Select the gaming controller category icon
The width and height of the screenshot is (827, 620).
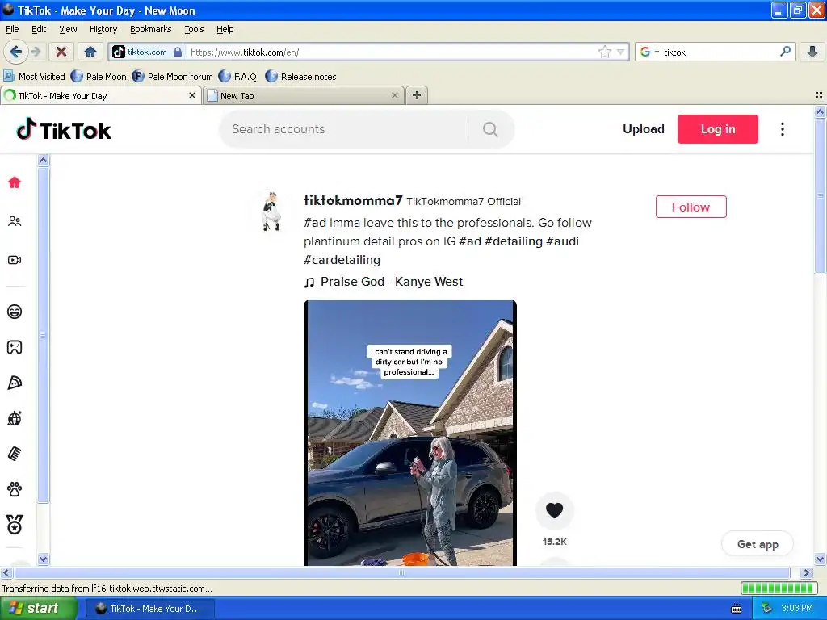15,347
